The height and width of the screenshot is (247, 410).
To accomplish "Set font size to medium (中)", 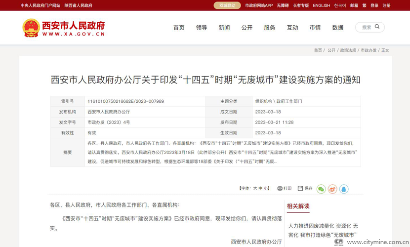I will coord(260,188).
